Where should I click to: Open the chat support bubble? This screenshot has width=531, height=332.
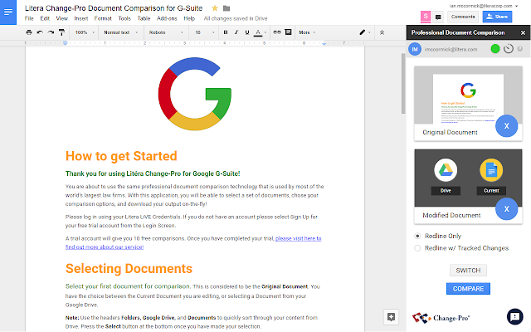pos(515,317)
